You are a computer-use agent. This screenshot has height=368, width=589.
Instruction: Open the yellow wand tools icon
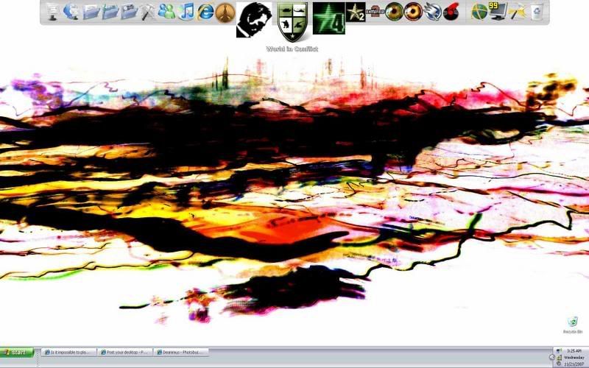[518, 12]
